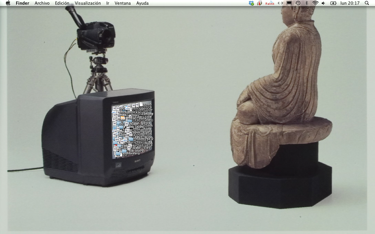Open the Ayuda help menu
Screen dimensions: 375x234
142,3
